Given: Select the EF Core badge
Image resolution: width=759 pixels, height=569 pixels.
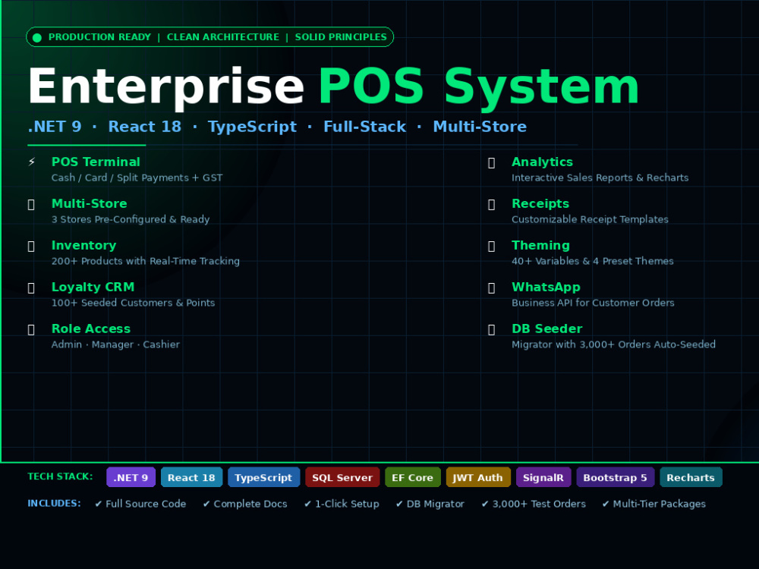Looking at the screenshot, I should 413,477.
